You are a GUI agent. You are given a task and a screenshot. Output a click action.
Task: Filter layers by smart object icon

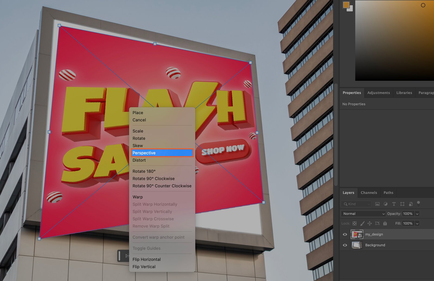[x=411, y=204]
